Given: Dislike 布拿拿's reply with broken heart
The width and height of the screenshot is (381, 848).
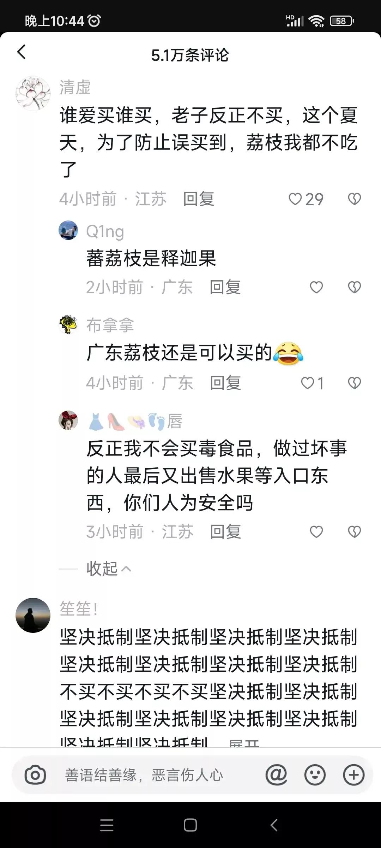Looking at the screenshot, I should tap(354, 383).
